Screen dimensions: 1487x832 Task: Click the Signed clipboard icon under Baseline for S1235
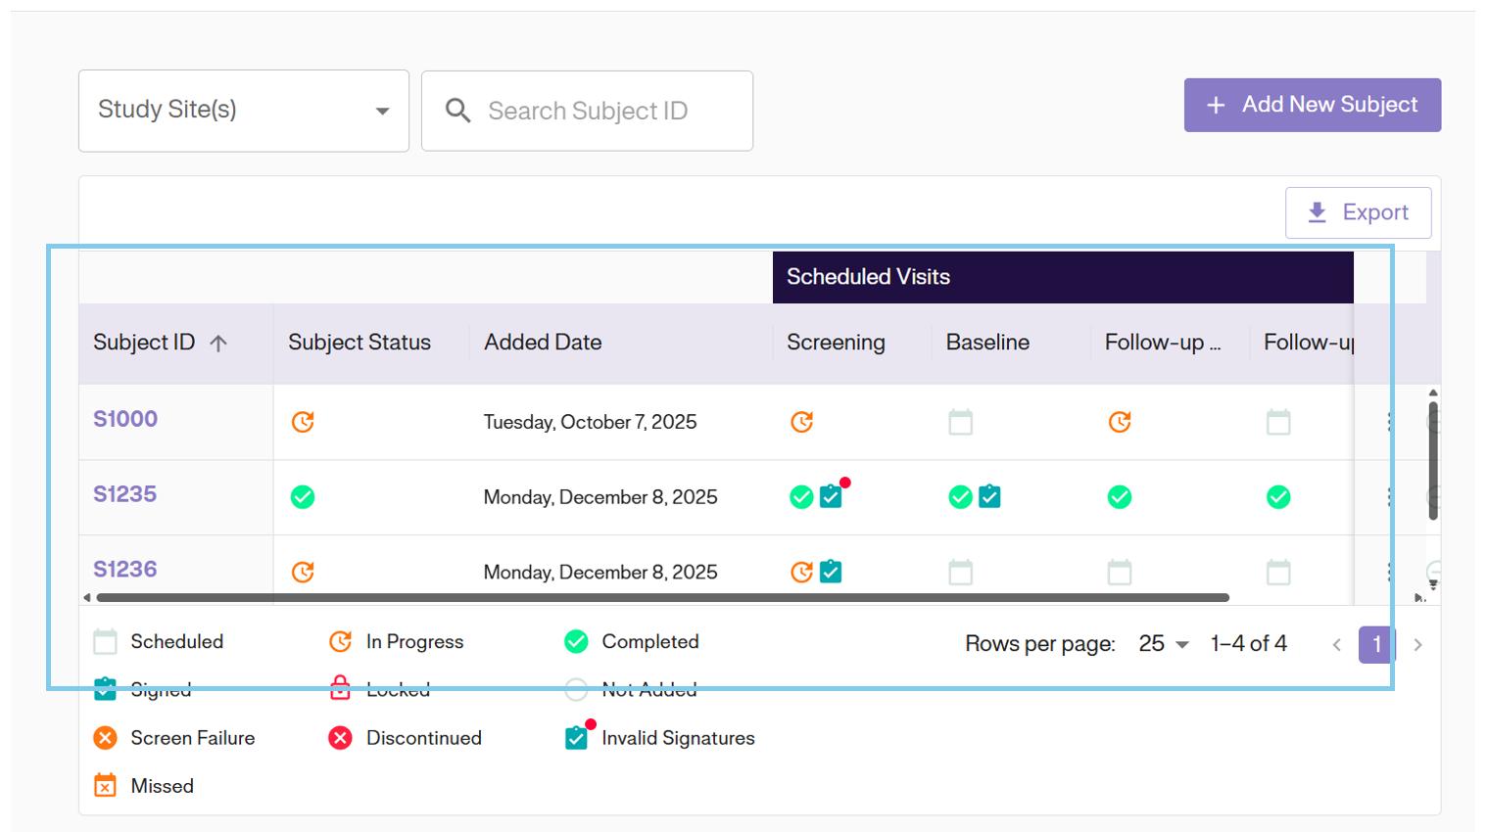tap(989, 497)
